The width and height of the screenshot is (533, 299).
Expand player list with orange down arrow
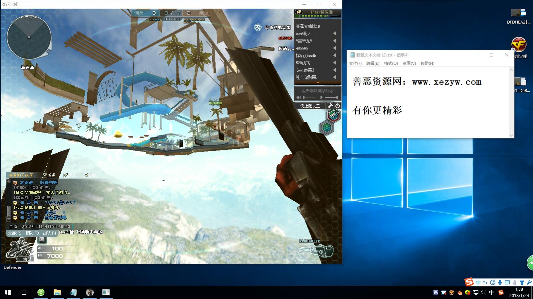(x=317, y=83)
